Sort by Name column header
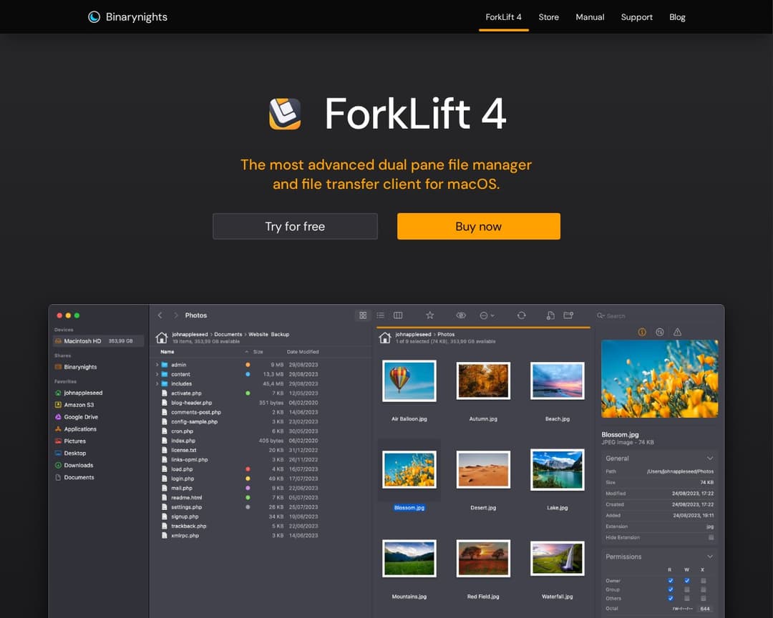Image resolution: width=773 pixels, height=618 pixels. click(167, 352)
